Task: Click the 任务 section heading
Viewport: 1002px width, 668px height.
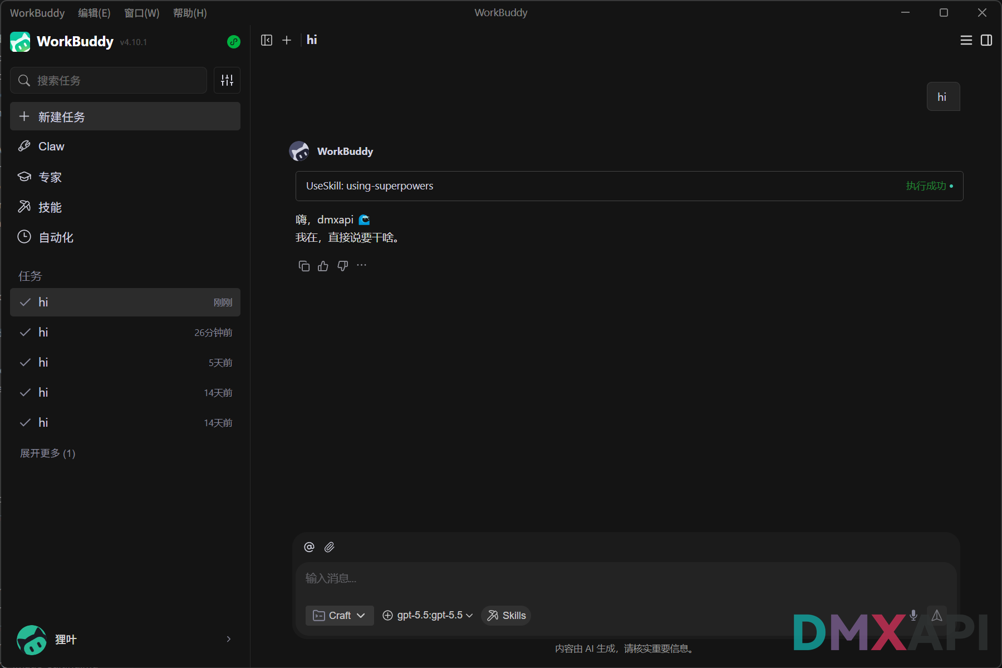Action: coord(30,276)
